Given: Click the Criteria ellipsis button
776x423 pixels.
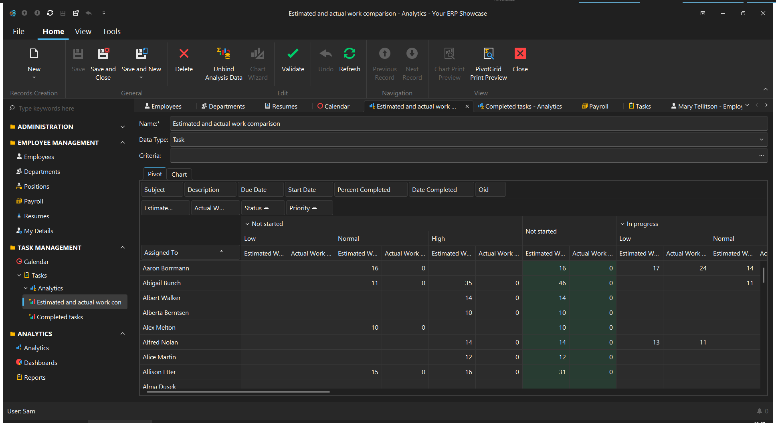Looking at the screenshot, I should pyautogui.click(x=761, y=155).
